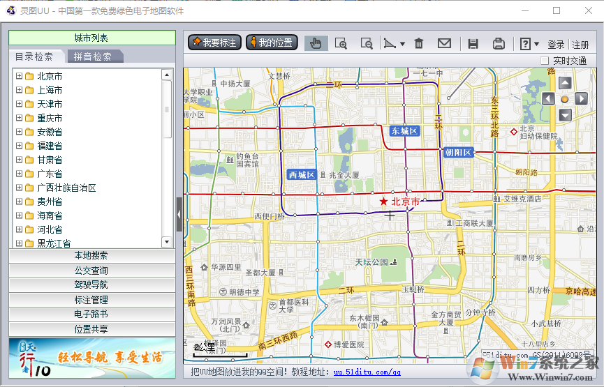Viewport: 604px width, 387px height.
Task: Enable the 实时交通 checkbox
Action: 545,61
